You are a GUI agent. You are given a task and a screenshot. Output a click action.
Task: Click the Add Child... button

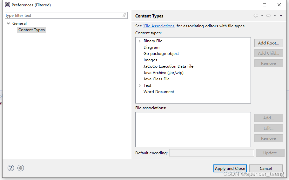269,53
